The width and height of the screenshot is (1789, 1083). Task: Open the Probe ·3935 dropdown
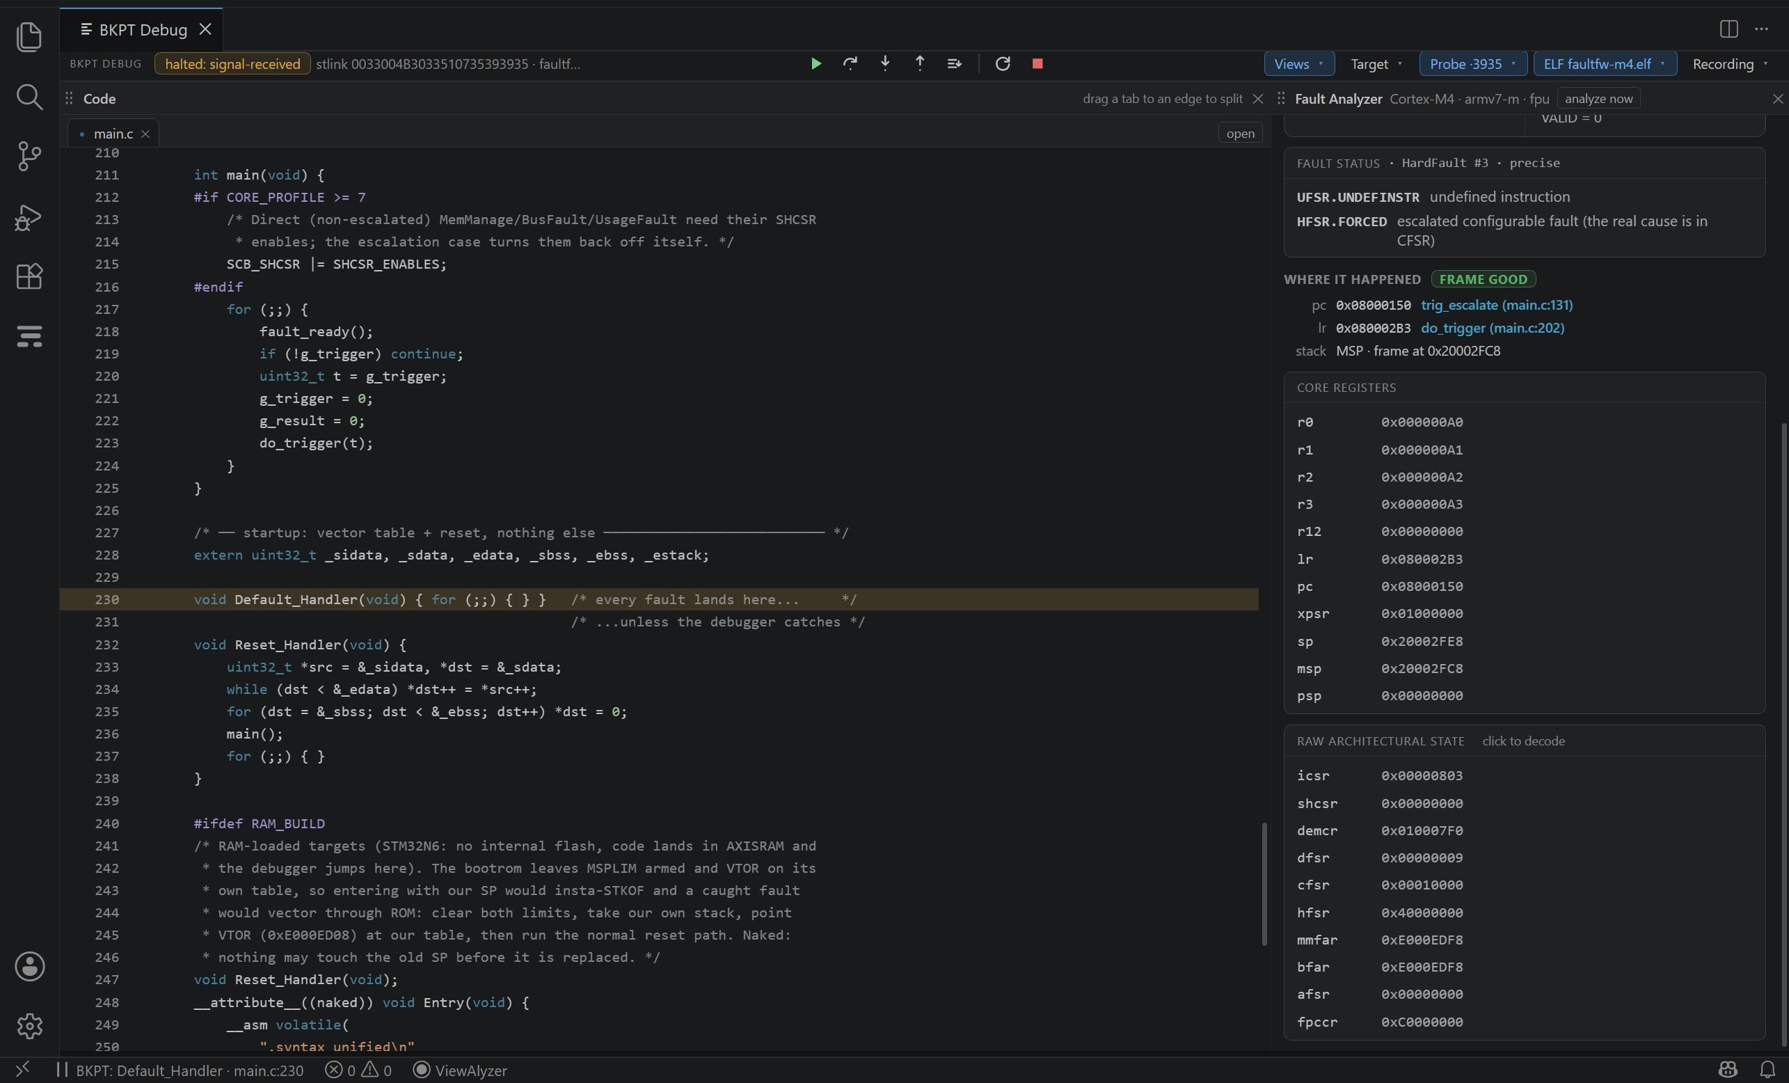(x=1473, y=64)
